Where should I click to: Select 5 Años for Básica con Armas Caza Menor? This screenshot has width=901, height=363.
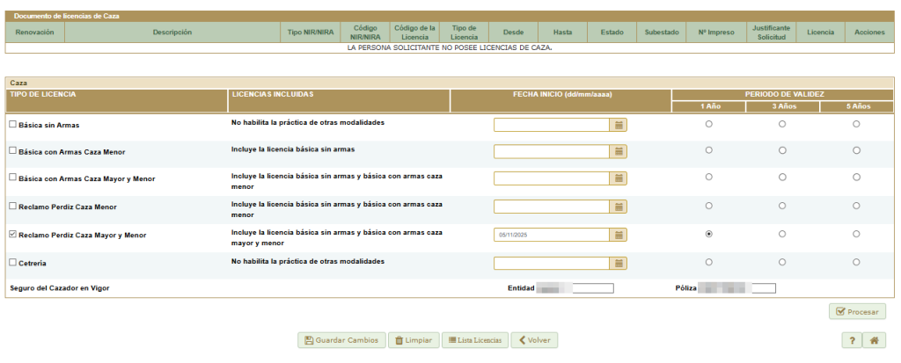[856, 150]
